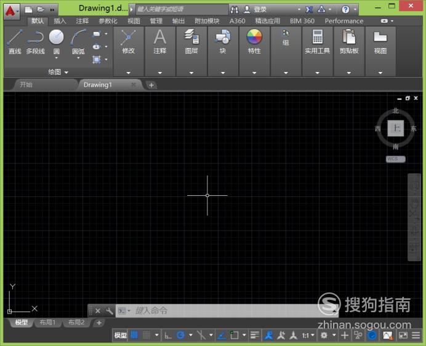Open the Circle tool dropdown arrow
Viewport: 426px width, 346px height.
point(56,58)
